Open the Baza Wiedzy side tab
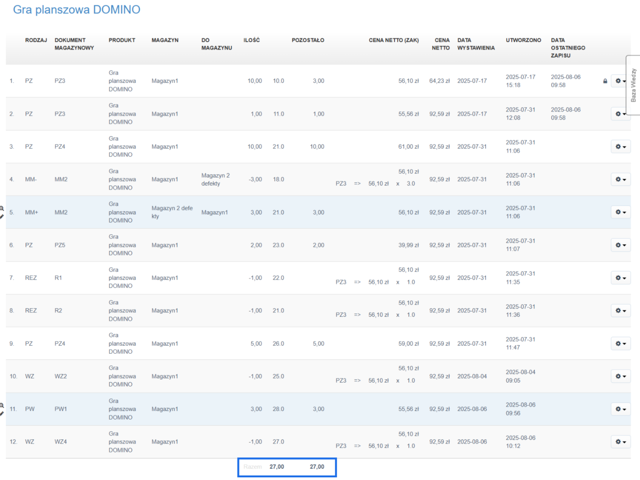Screen dimensions: 640x480 pyautogui.click(x=633, y=85)
